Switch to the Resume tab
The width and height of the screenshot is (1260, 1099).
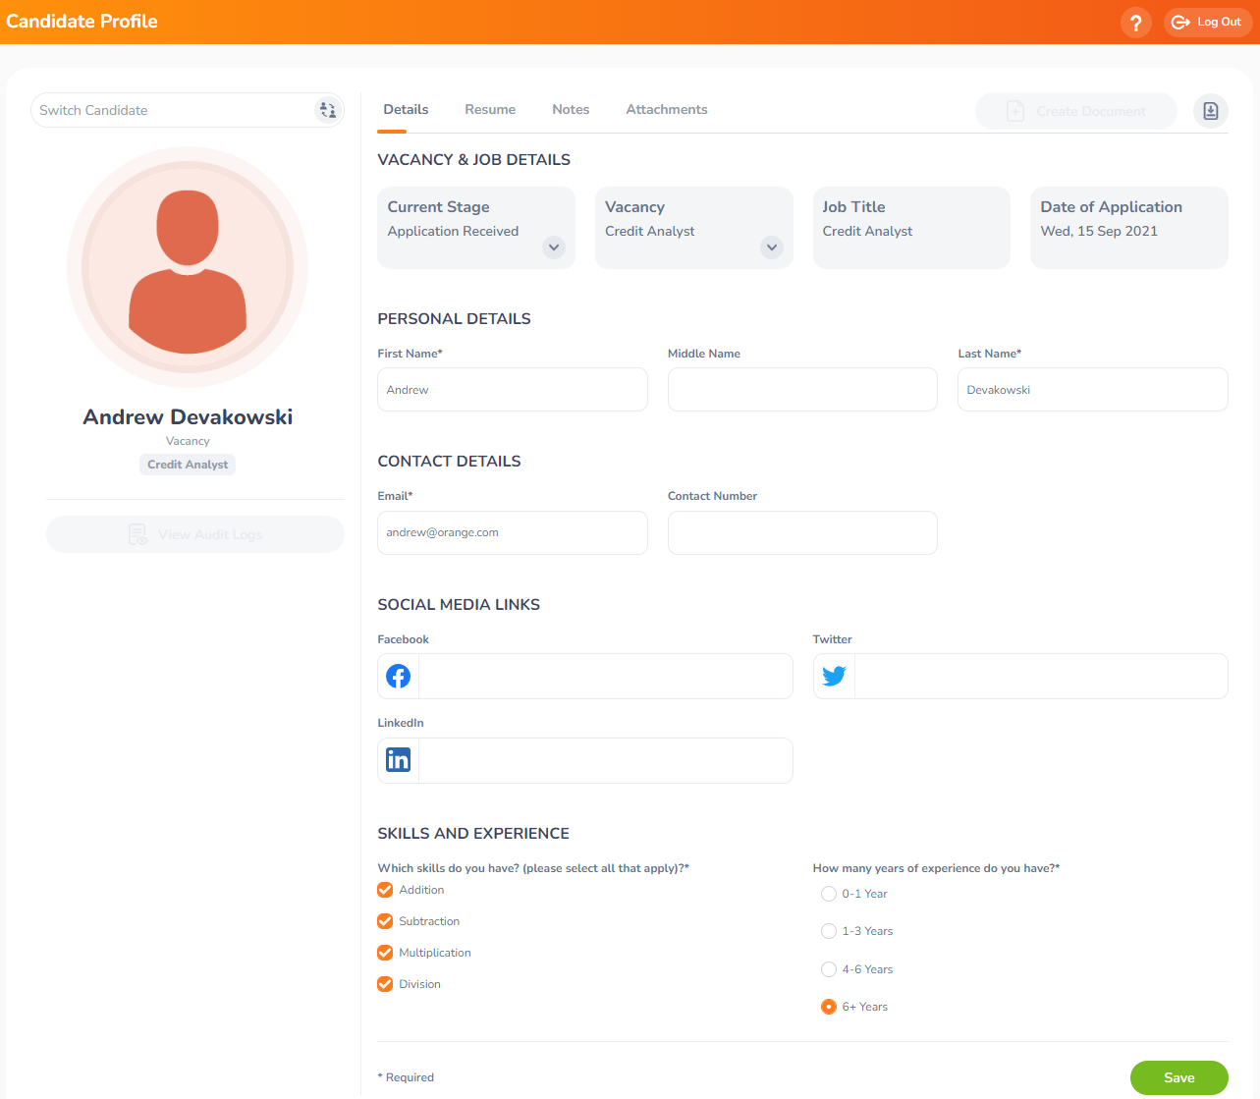coord(490,109)
